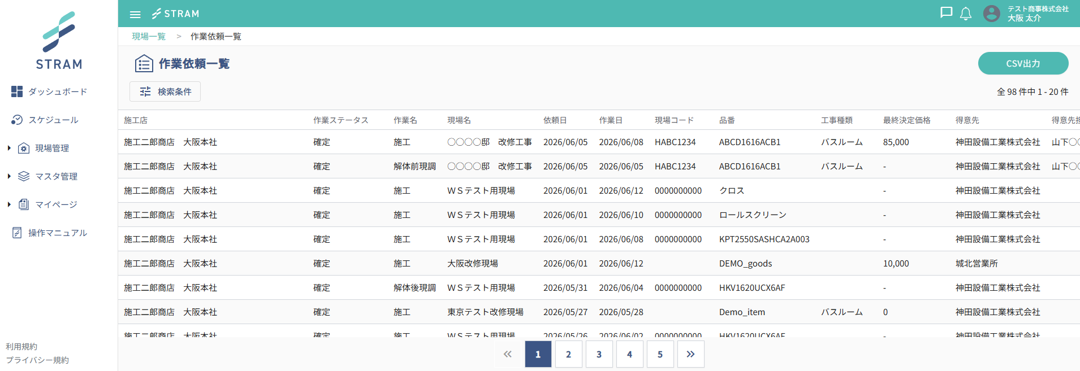
Task: Open 現場管理 menu item
Action: (52, 148)
